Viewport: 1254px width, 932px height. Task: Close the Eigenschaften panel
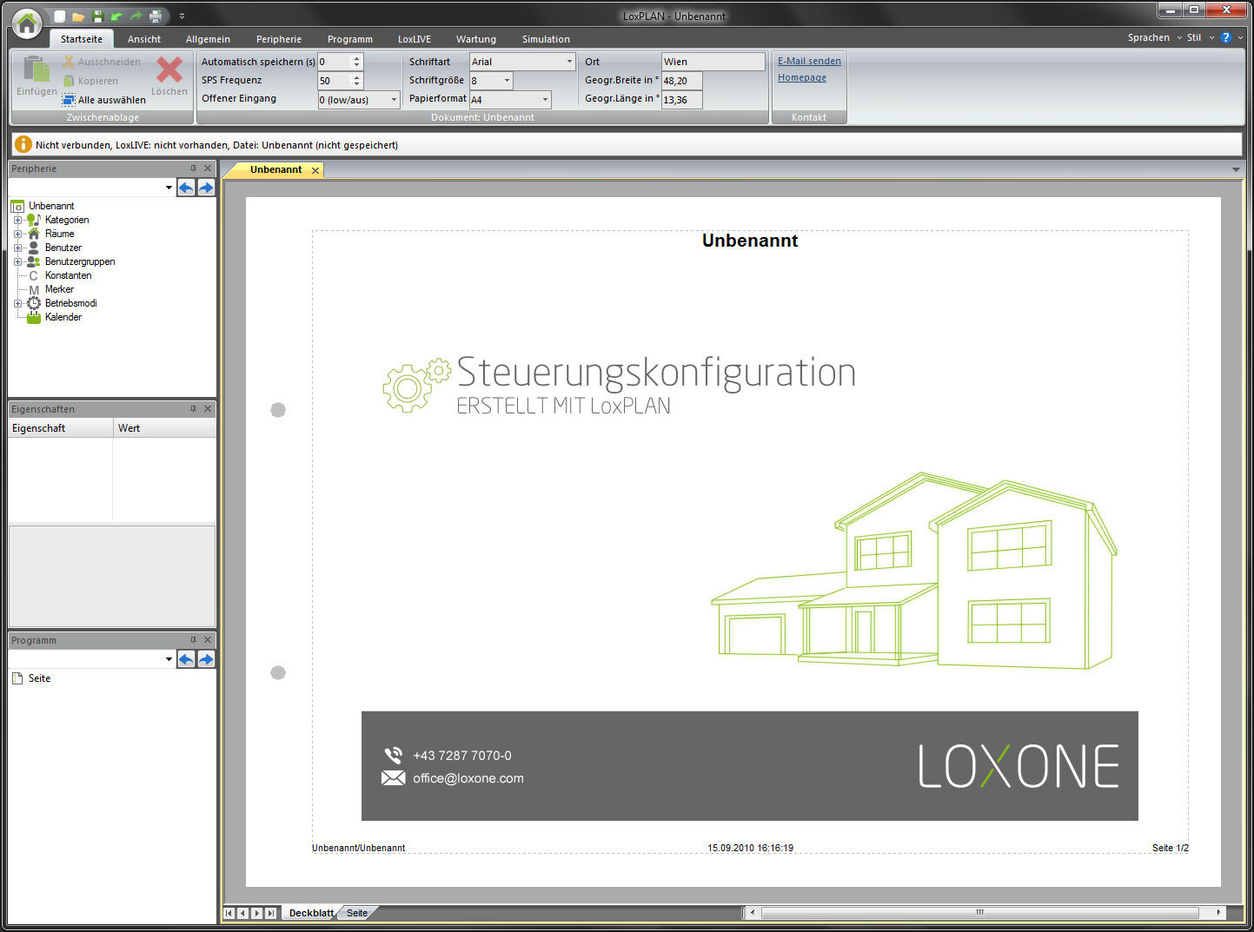click(x=208, y=409)
